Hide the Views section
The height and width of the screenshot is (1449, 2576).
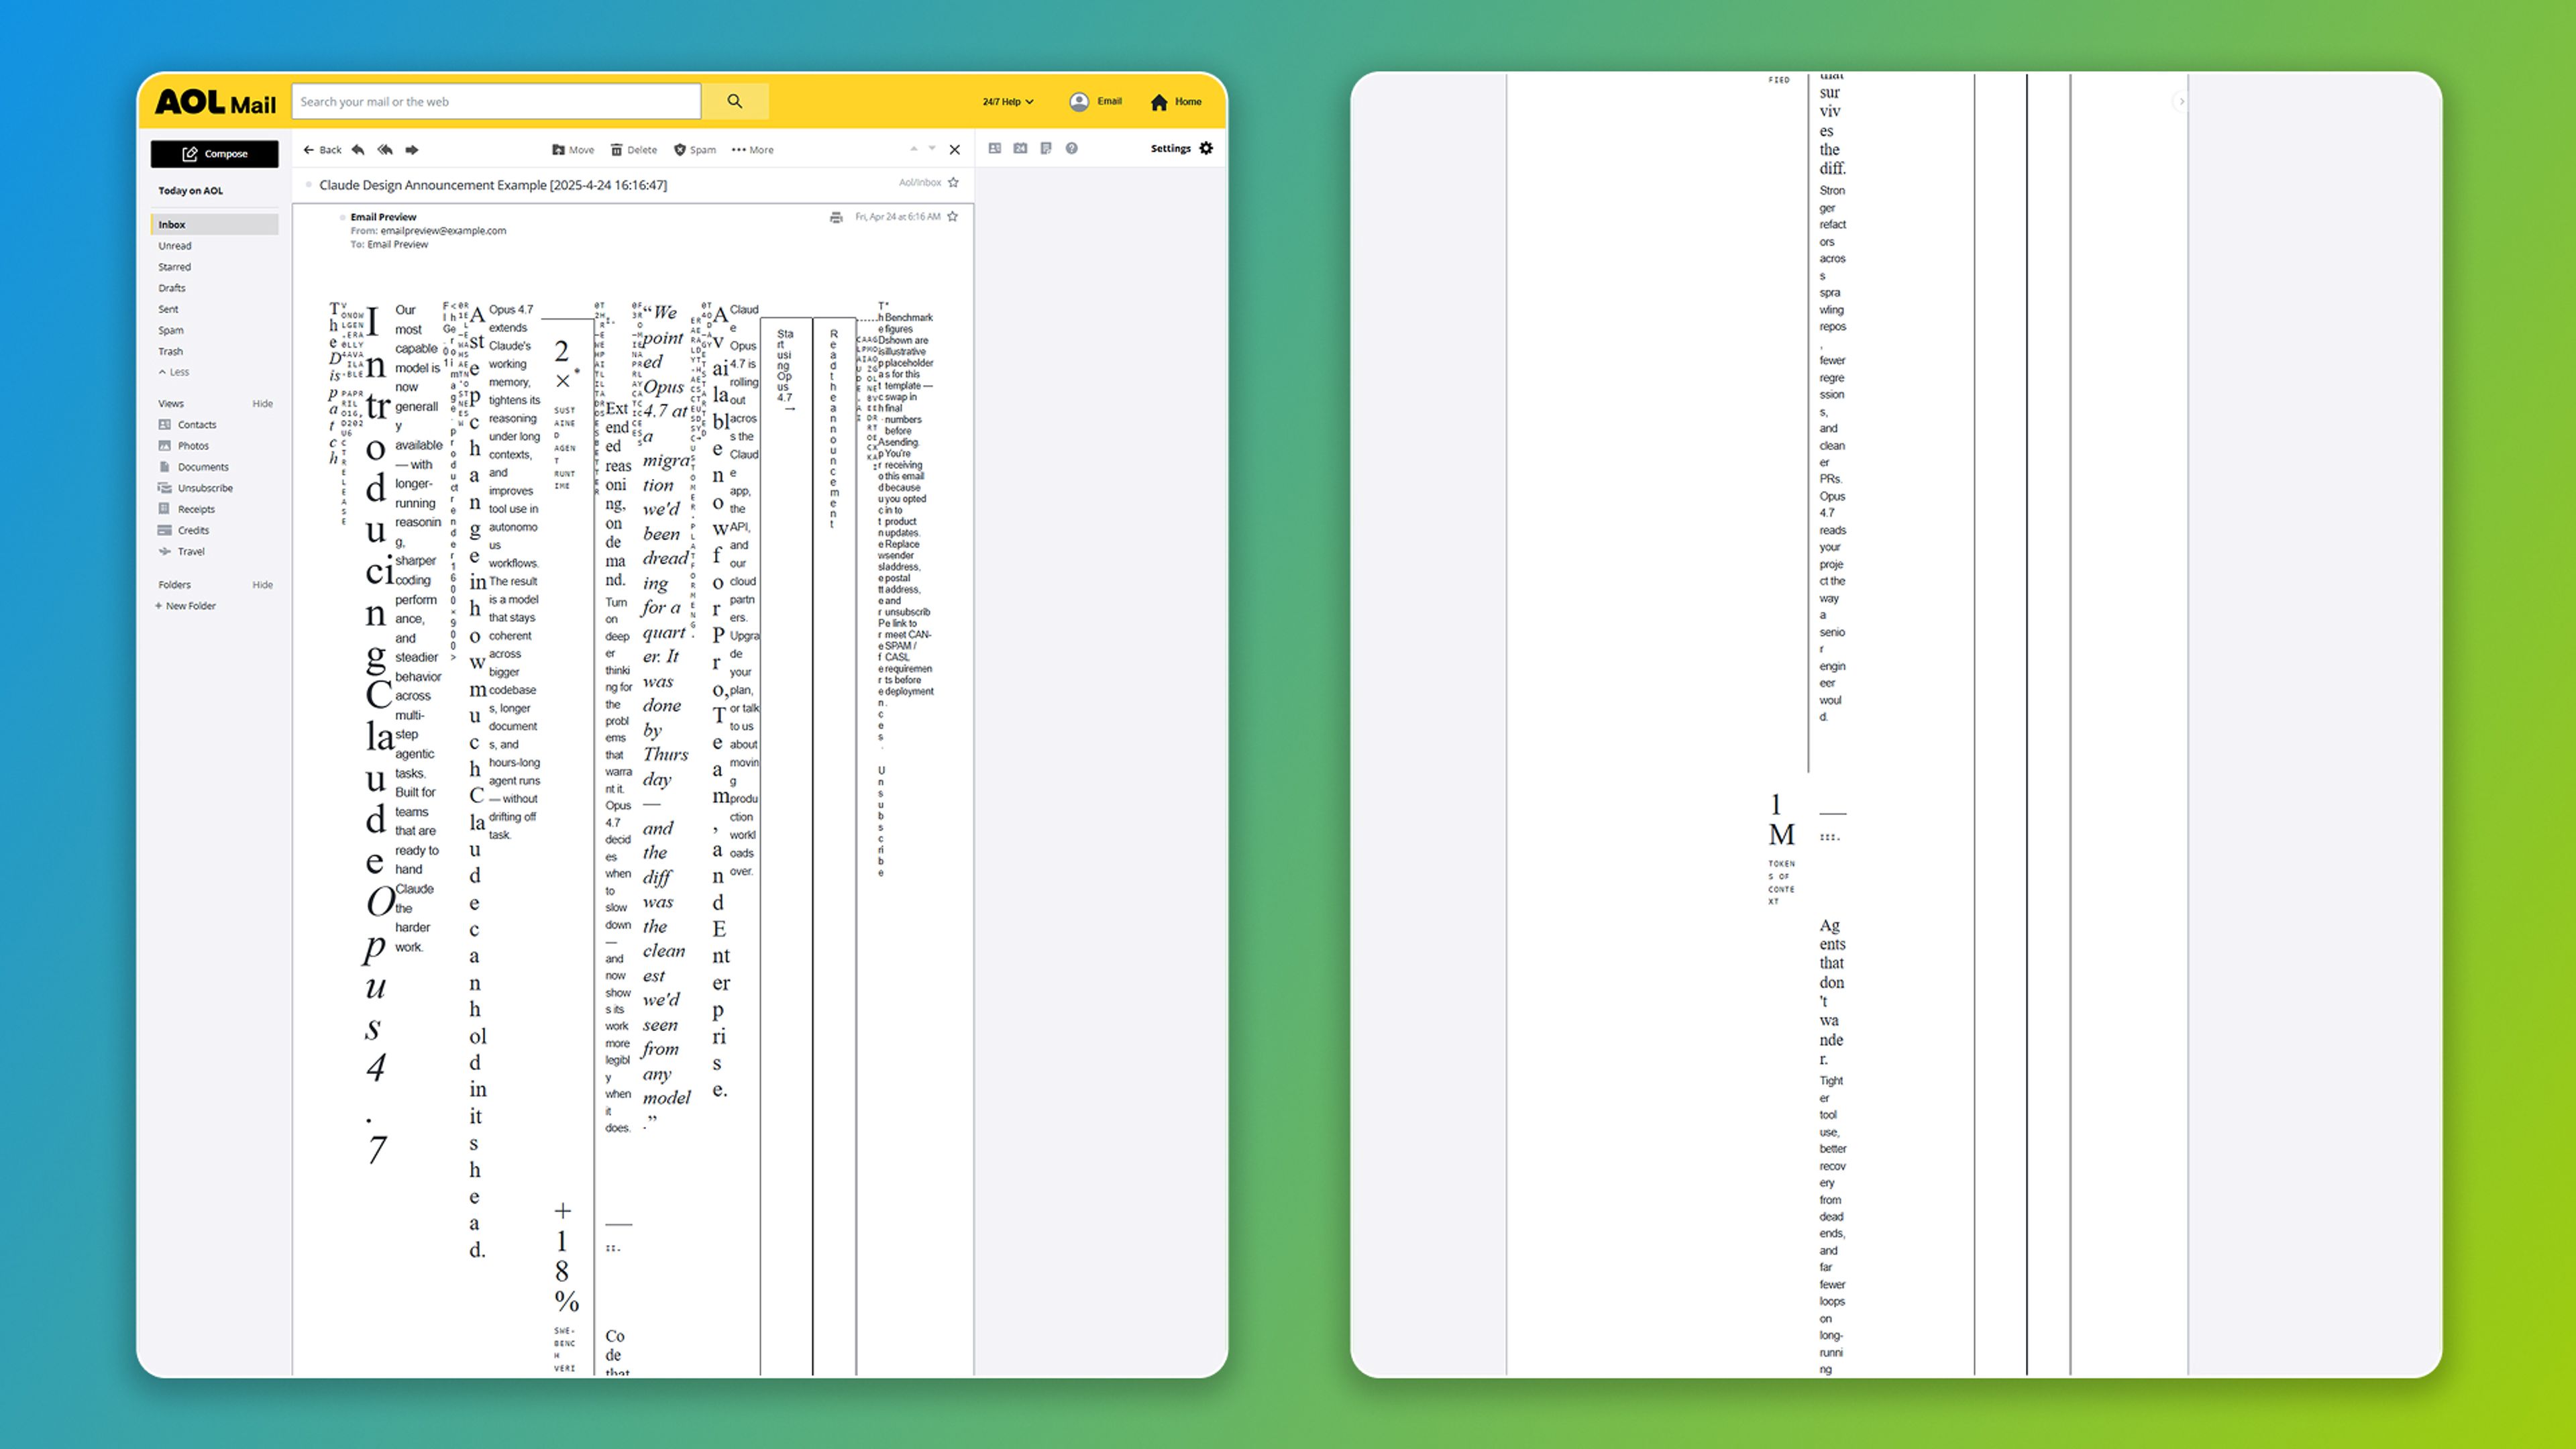(262, 404)
